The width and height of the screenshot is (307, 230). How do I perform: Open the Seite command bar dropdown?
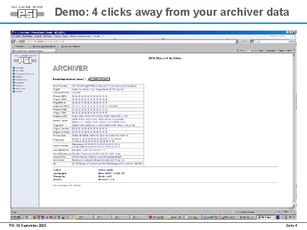click(261, 51)
